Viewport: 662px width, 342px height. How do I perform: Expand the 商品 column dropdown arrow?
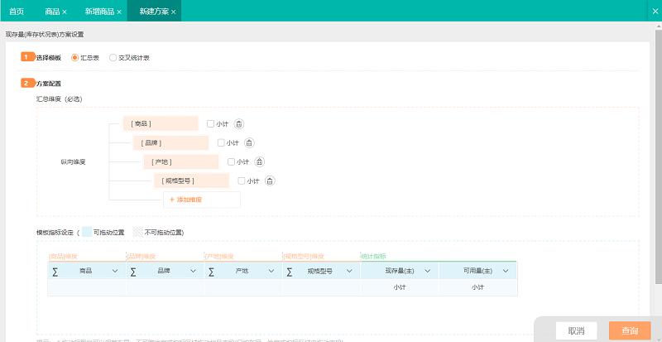tap(115, 271)
